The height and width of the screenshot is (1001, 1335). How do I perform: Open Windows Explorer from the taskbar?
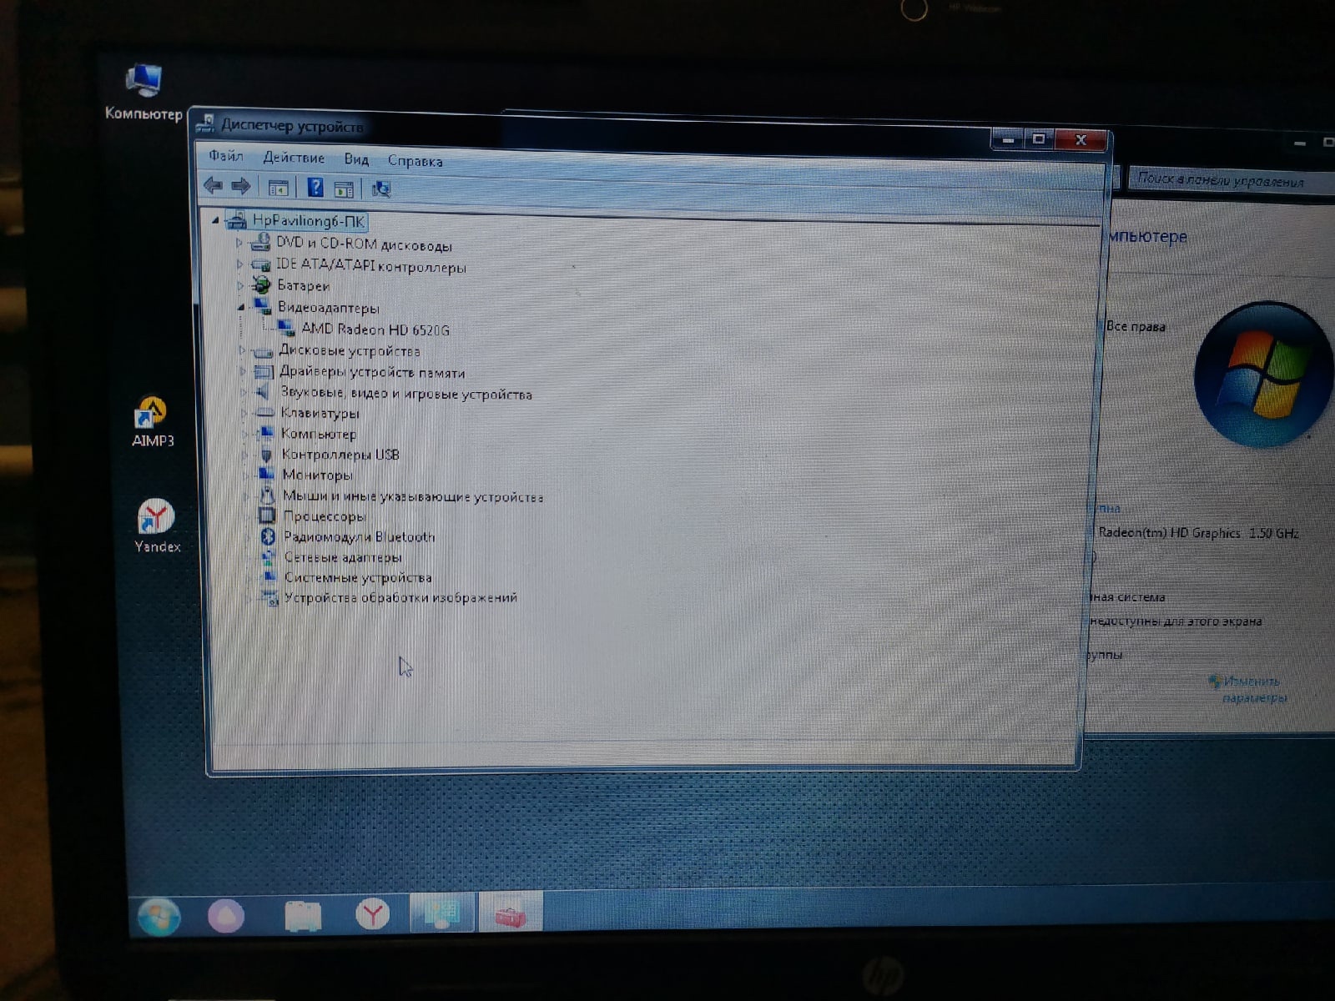(302, 916)
